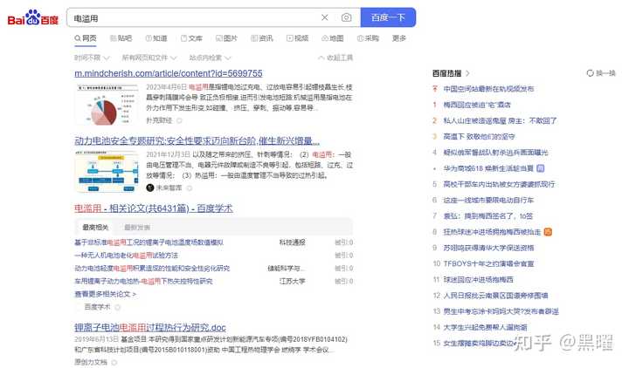Open the 地图 tab

[x=333, y=38]
